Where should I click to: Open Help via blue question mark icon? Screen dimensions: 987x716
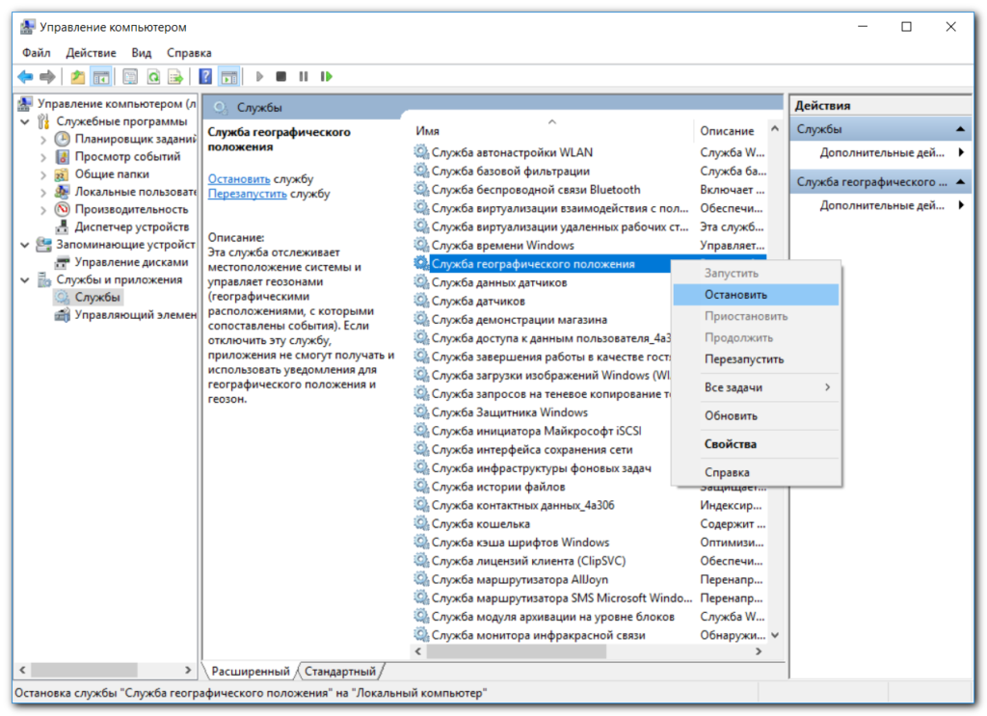tap(205, 76)
